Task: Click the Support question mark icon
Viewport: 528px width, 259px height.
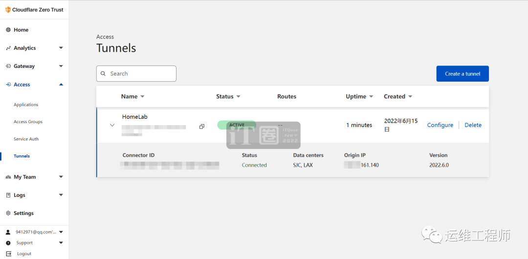Action: tap(8, 243)
